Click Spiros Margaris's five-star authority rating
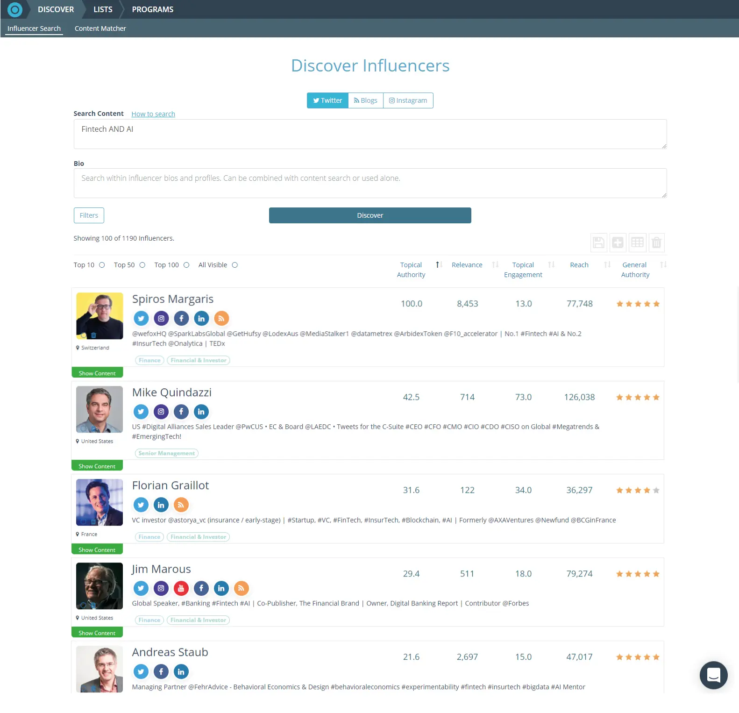Image resolution: width=739 pixels, height=713 pixels. (x=638, y=304)
